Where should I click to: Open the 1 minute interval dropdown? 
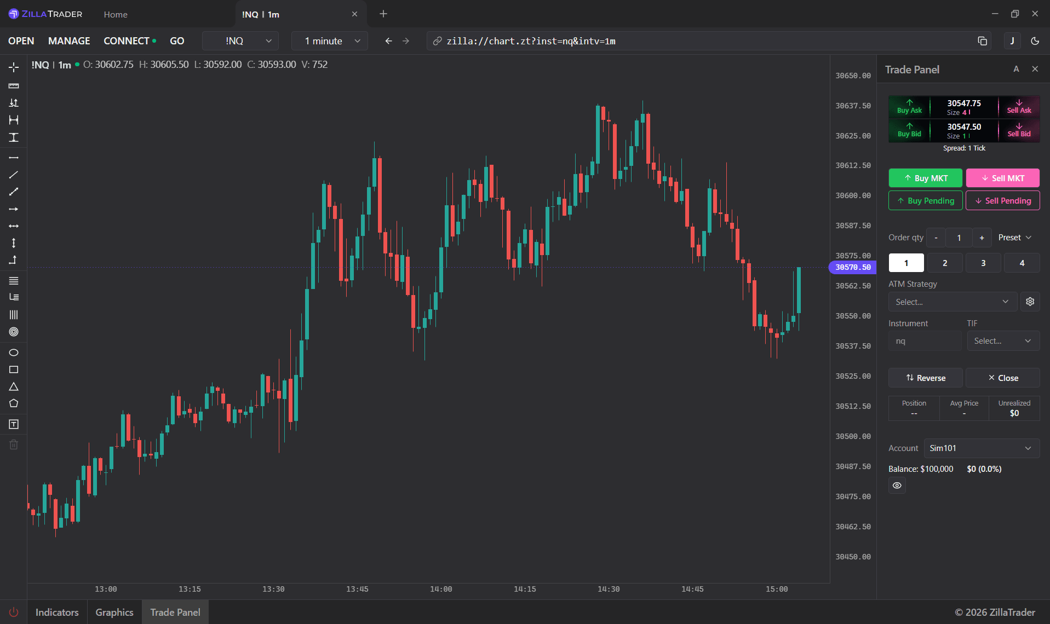coord(330,41)
